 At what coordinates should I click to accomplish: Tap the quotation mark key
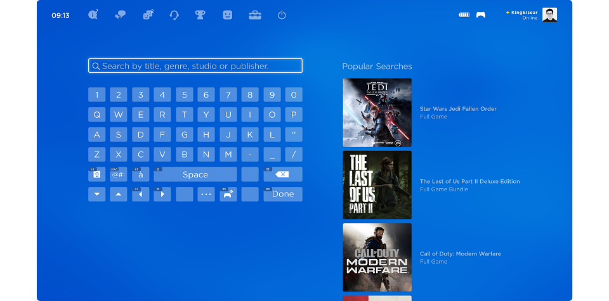point(294,134)
